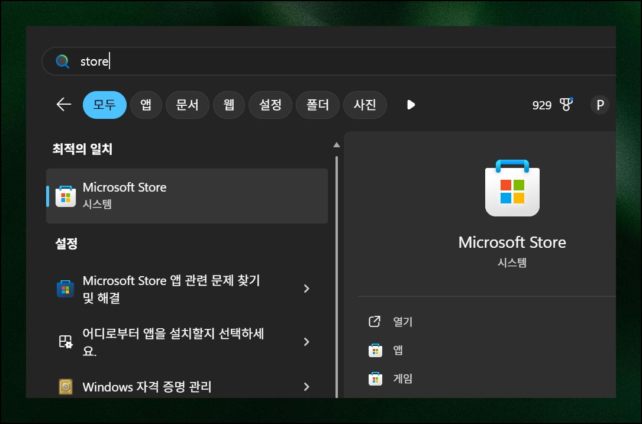642x424 pixels.
Task: Open the P profile avatar
Action: point(600,105)
